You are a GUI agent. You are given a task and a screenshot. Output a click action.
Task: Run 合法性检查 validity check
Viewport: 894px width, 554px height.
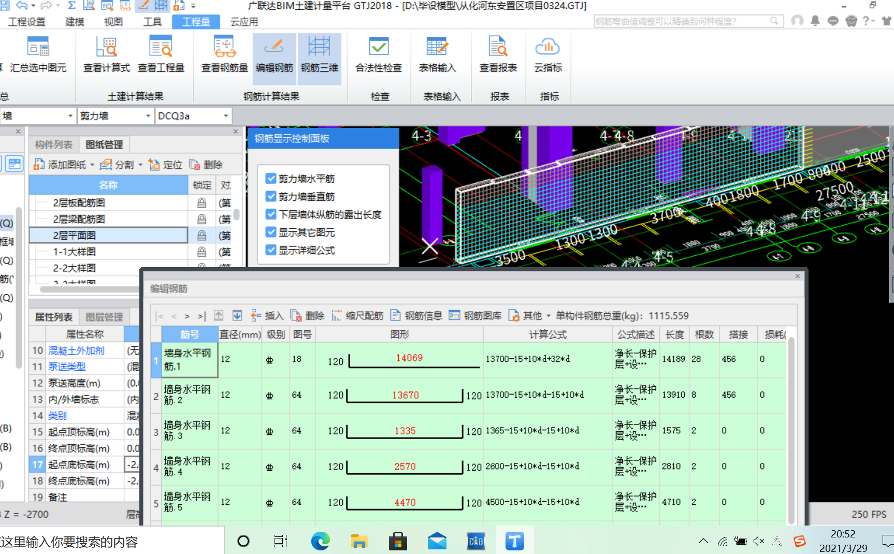(x=379, y=55)
